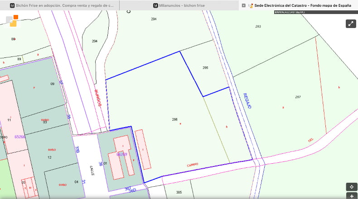This screenshot has width=358, height=199.
Task: Switch to the Bichón Frise en adopción tab
Action: (x=62, y=5)
